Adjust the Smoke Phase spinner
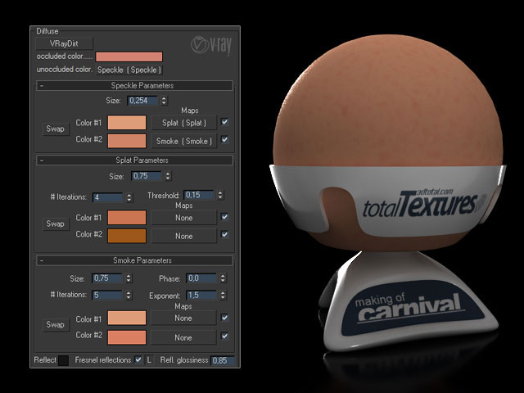Screen dimensions: 524x393 point(223,278)
